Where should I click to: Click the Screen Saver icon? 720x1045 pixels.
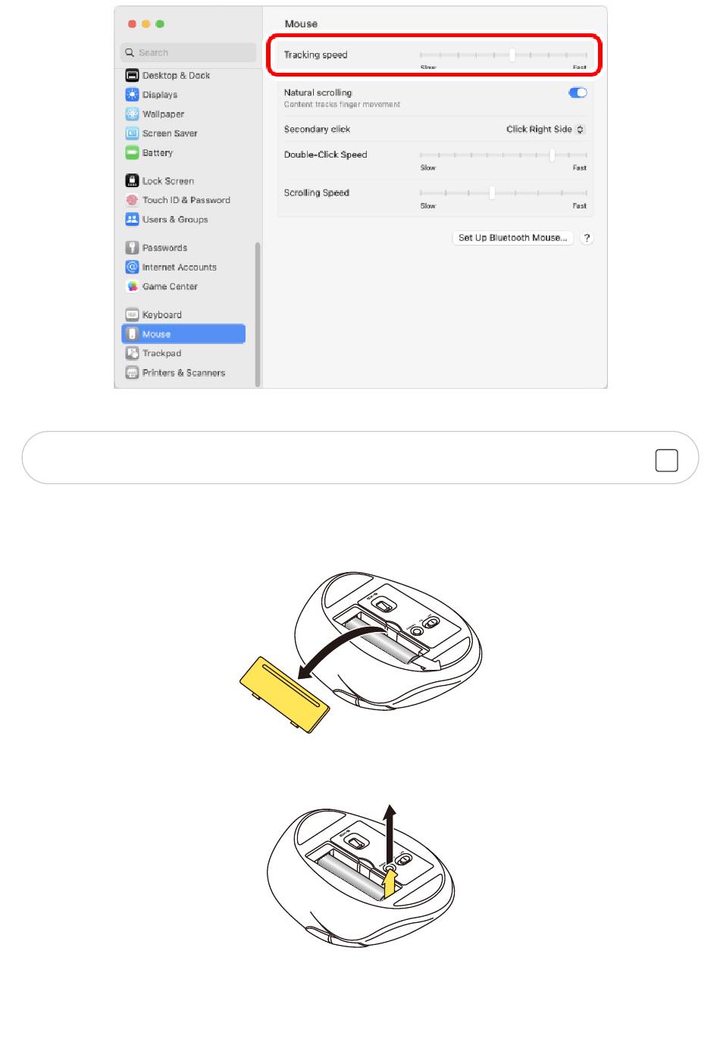(132, 133)
